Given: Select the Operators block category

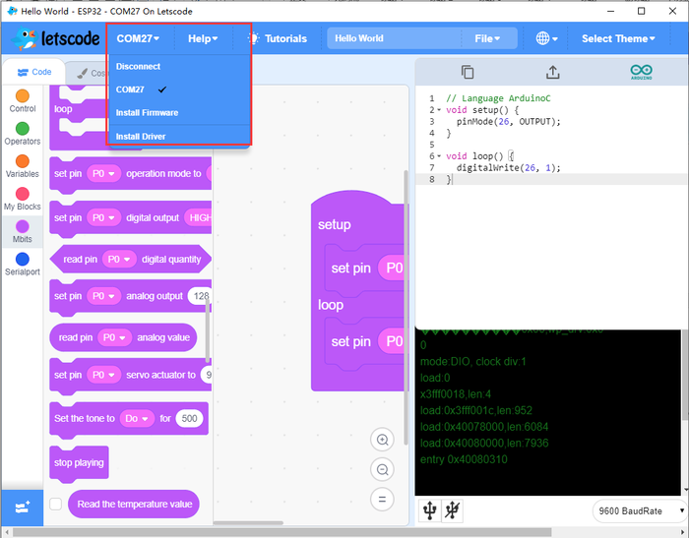Looking at the screenshot, I should [23, 134].
